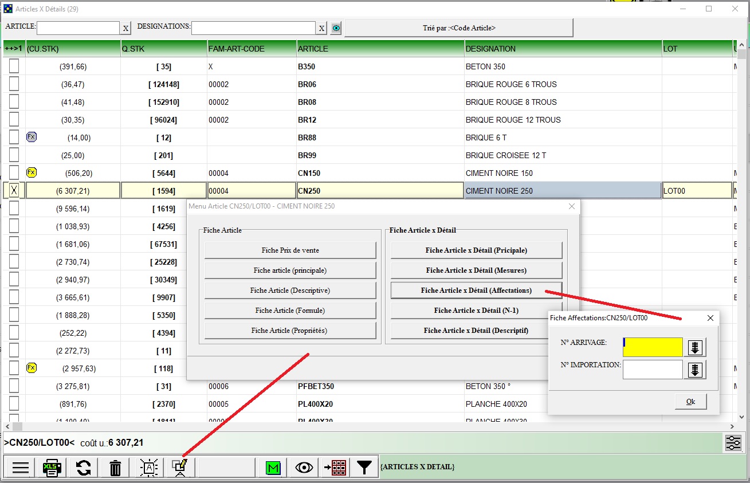Open Fiche Article x Détail (Pricipale)
Screen dimensions: 750x483
476,250
